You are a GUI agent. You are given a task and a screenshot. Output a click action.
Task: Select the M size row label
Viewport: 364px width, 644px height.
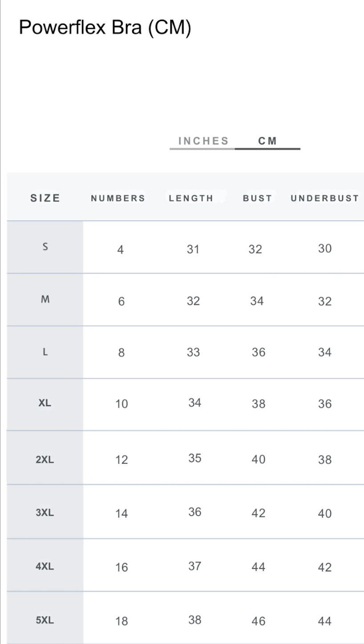click(x=45, y=299)
